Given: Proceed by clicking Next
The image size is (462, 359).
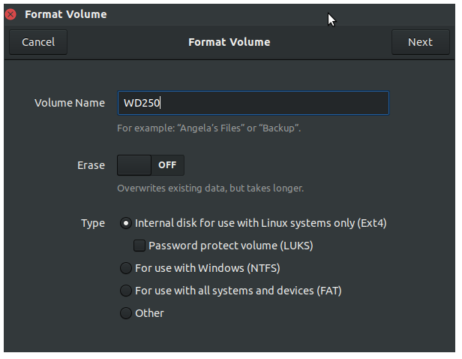Looking at the screenshot, I should coord(421,42).
